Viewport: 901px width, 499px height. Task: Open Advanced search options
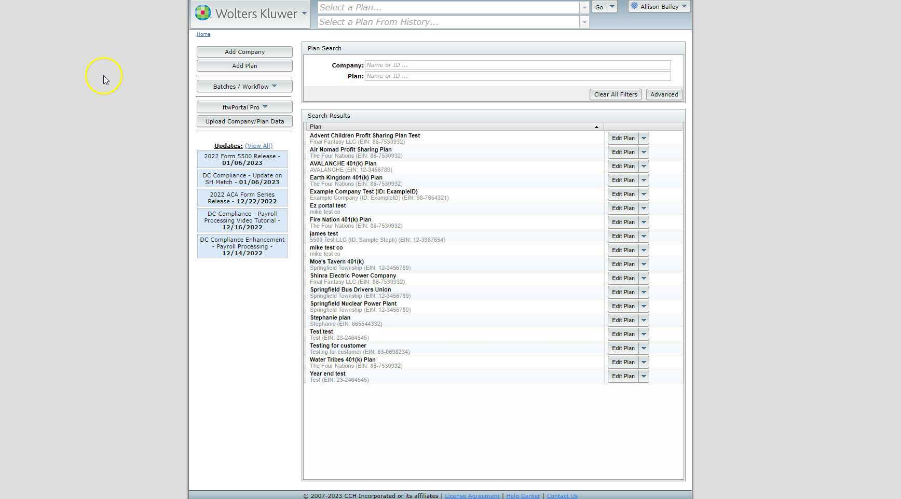coord(664,94)
